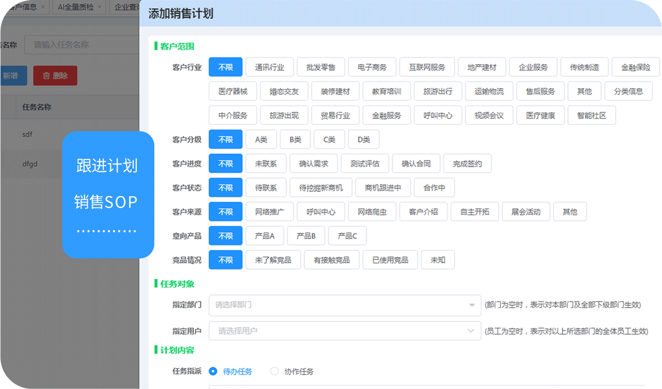Screen dimensions: 662x389
Task: Choose 已使用竞品 under 竞品情况
Action: (390, 260)
